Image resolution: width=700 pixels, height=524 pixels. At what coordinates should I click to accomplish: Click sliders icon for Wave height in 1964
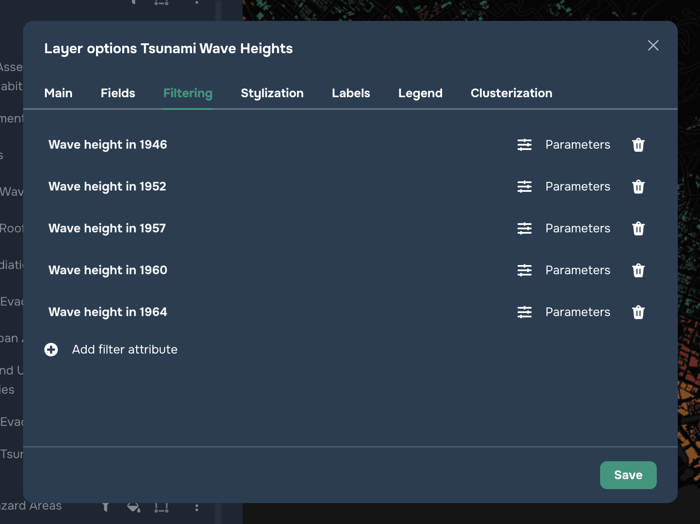tap(525, 312)
